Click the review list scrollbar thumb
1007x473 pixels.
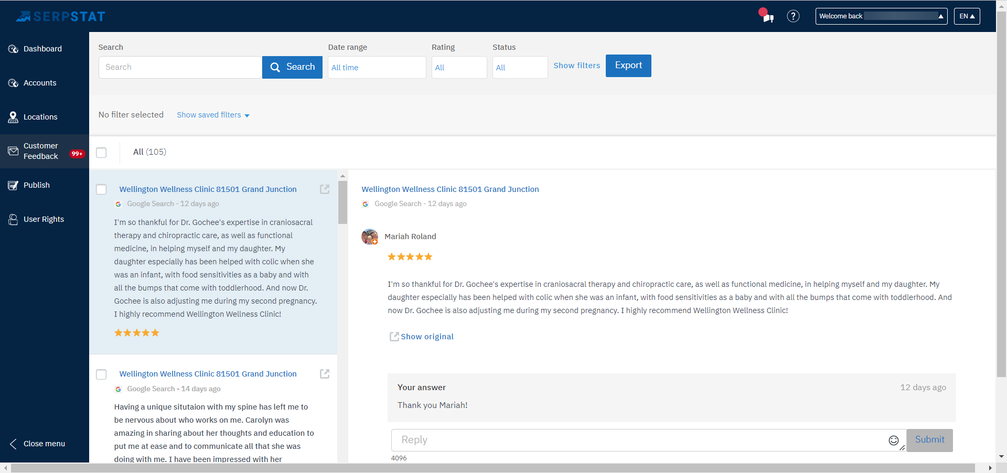tap(342, 202)
